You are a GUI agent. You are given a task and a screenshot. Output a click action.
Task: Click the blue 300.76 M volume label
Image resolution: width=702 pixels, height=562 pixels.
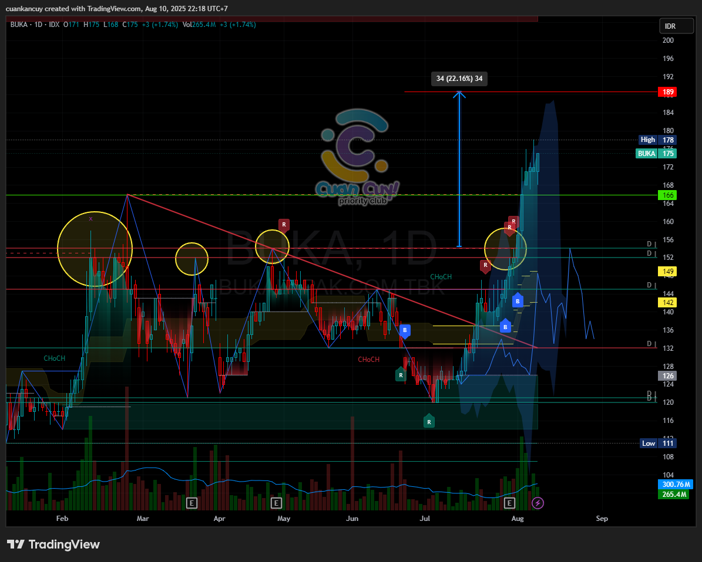[x=676, y=484]
